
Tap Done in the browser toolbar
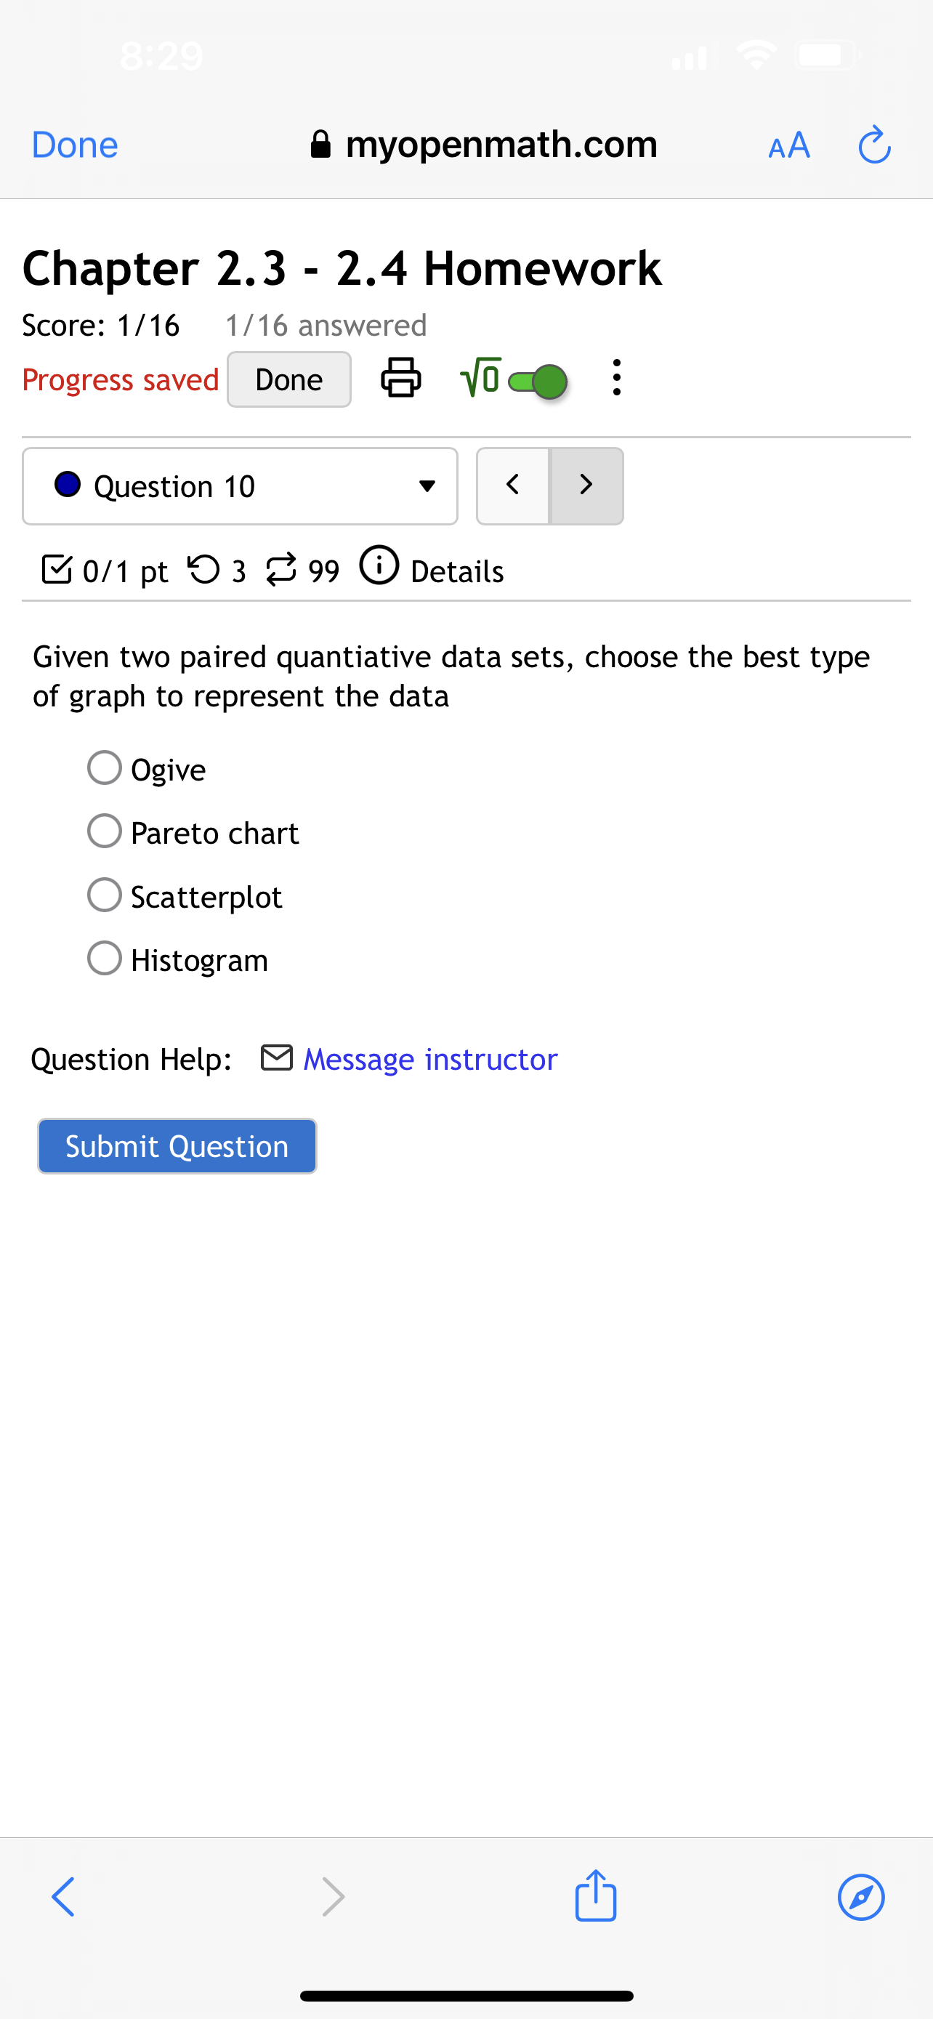(x=74, y=144)
